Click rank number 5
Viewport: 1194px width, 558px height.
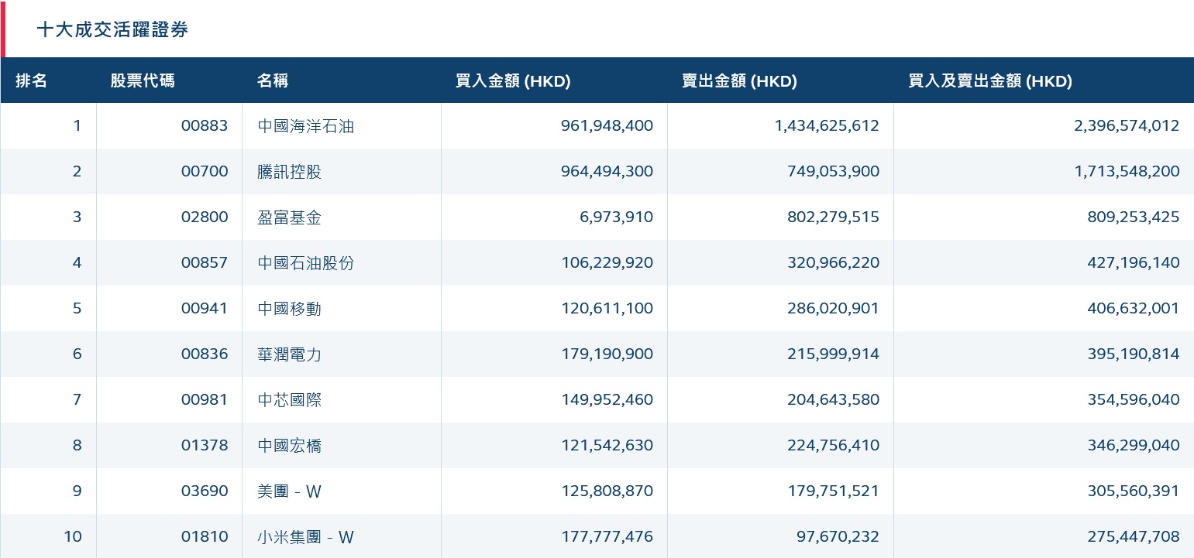77,308
